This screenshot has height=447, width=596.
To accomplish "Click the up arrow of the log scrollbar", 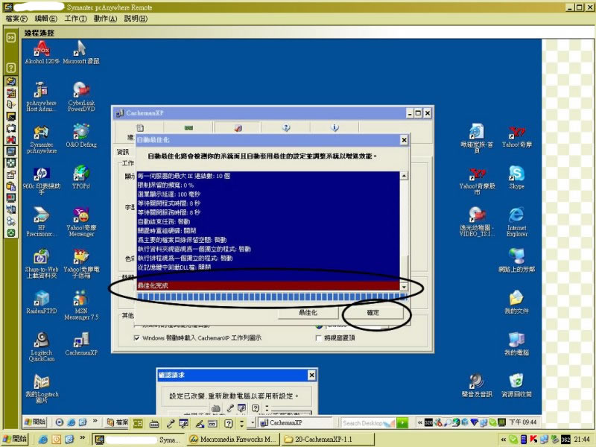I will 404,176.
